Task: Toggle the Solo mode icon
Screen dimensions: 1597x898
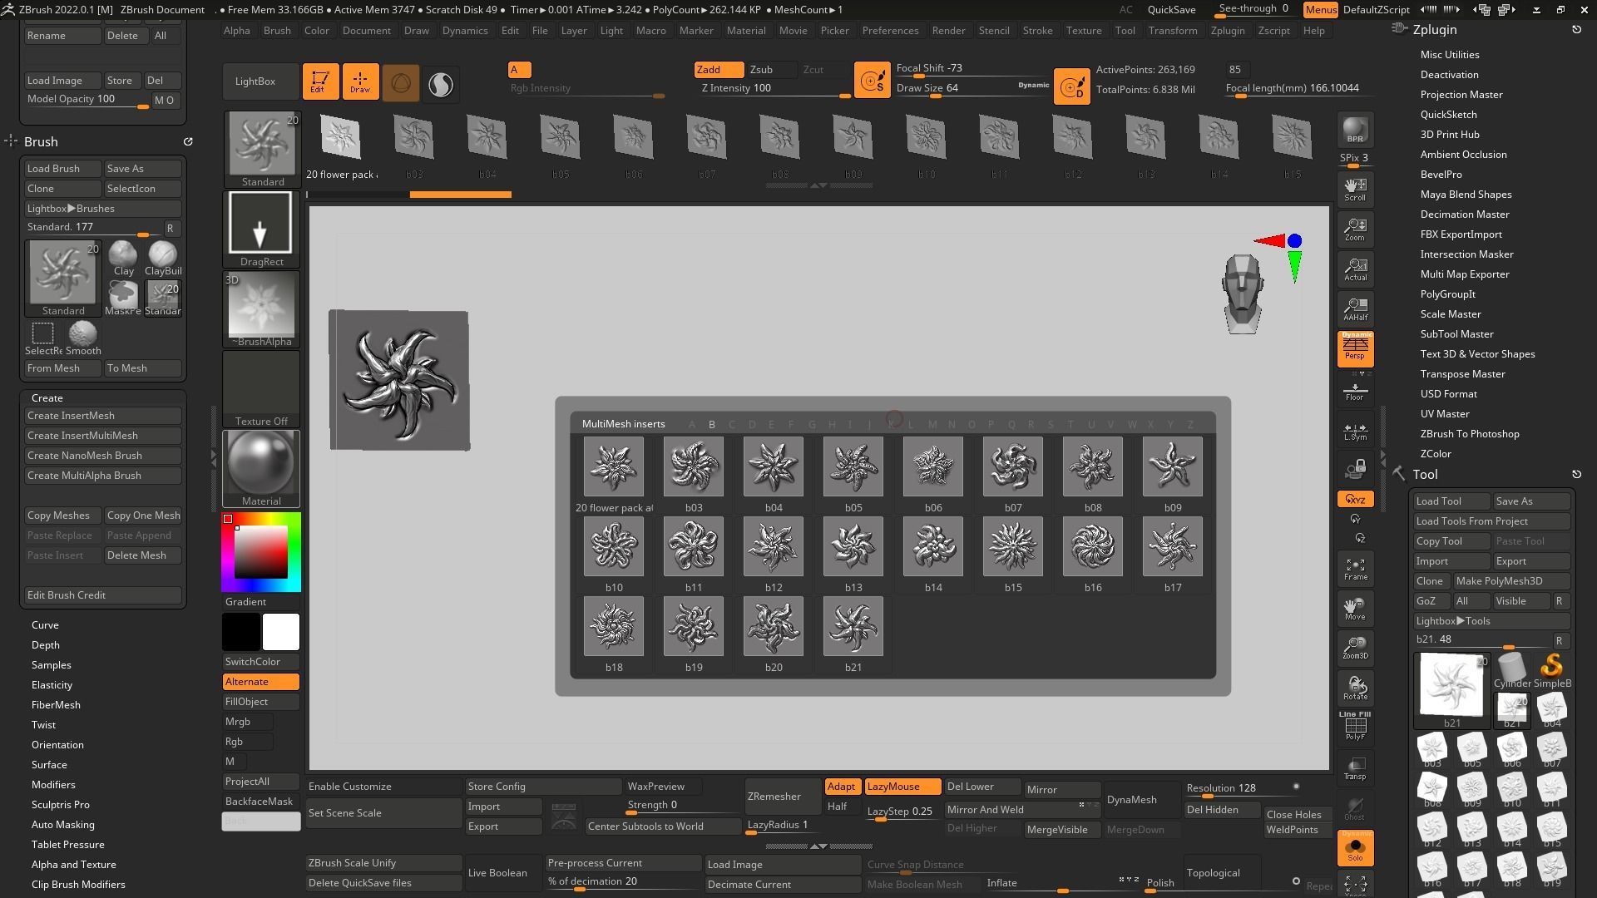Action: [1355, 848]
